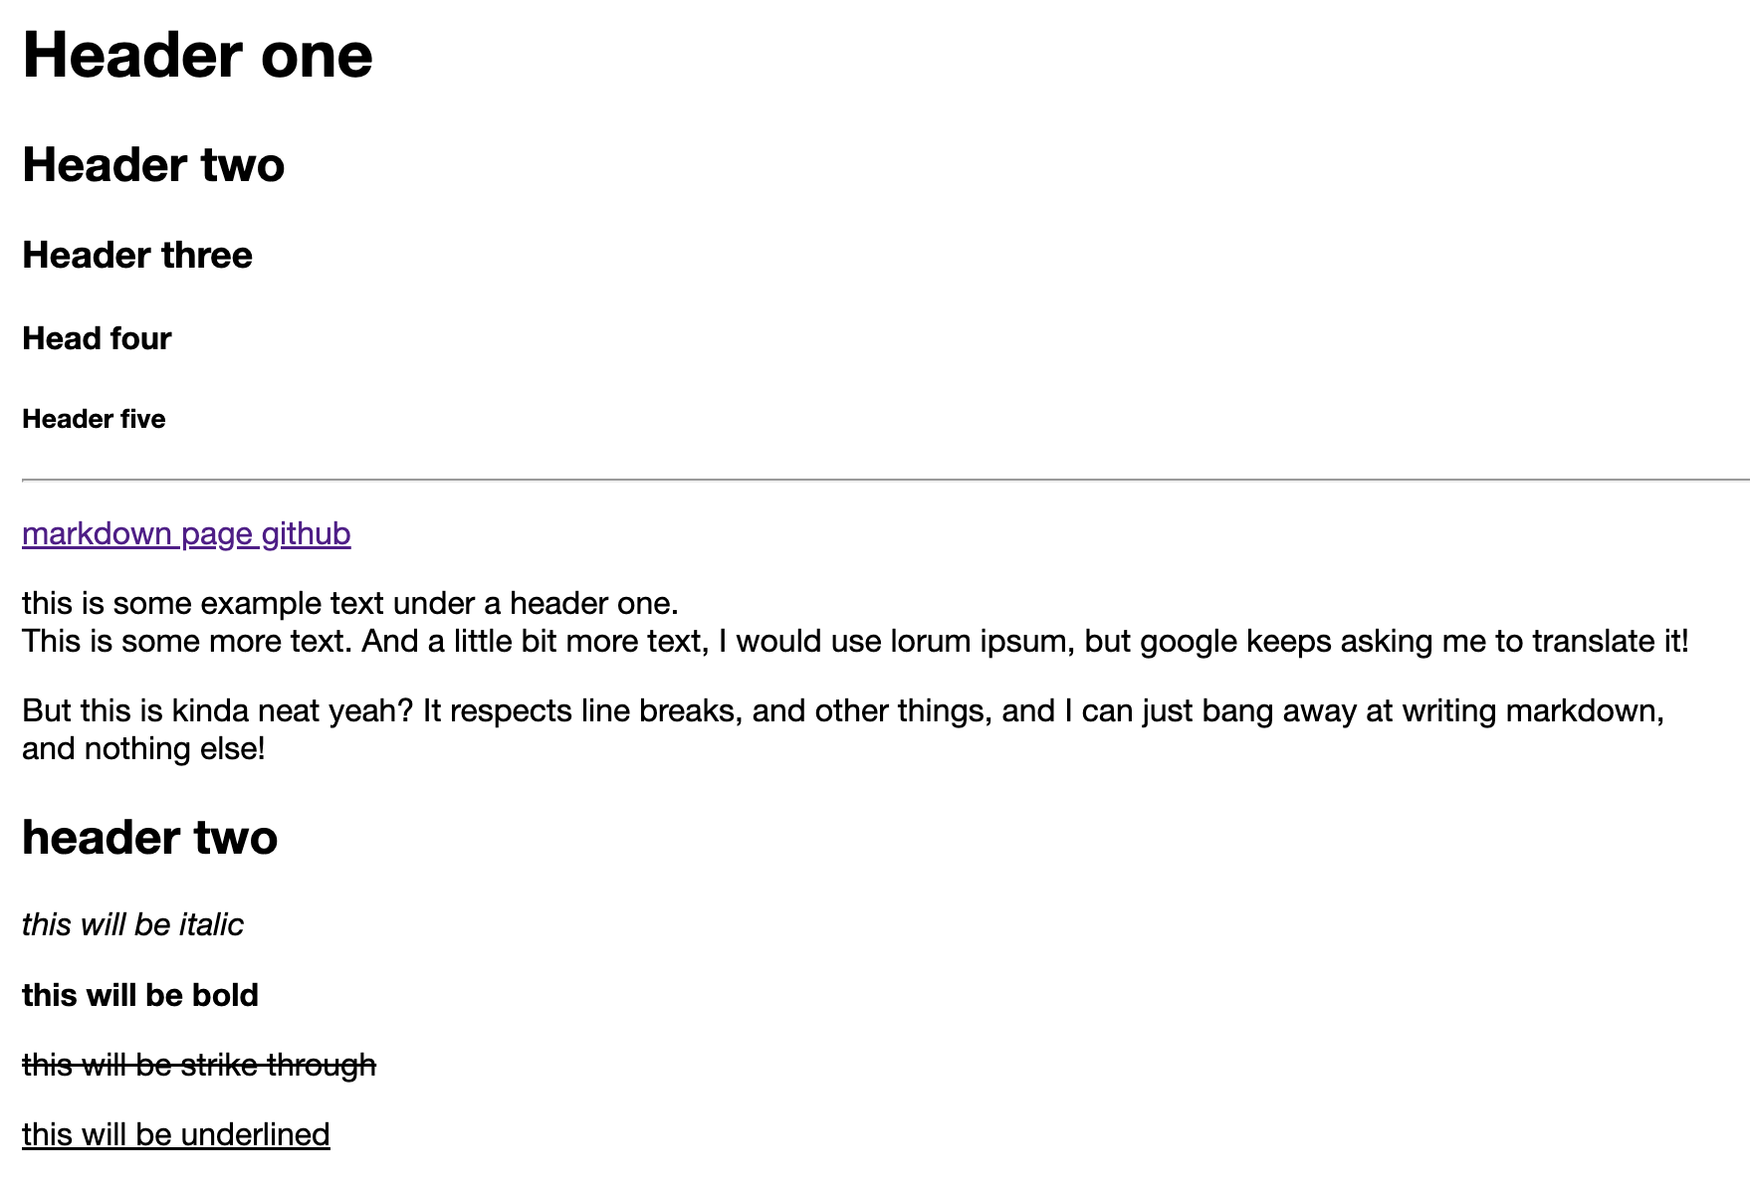Click the 'Head four' heading

[x=97, y=339]
